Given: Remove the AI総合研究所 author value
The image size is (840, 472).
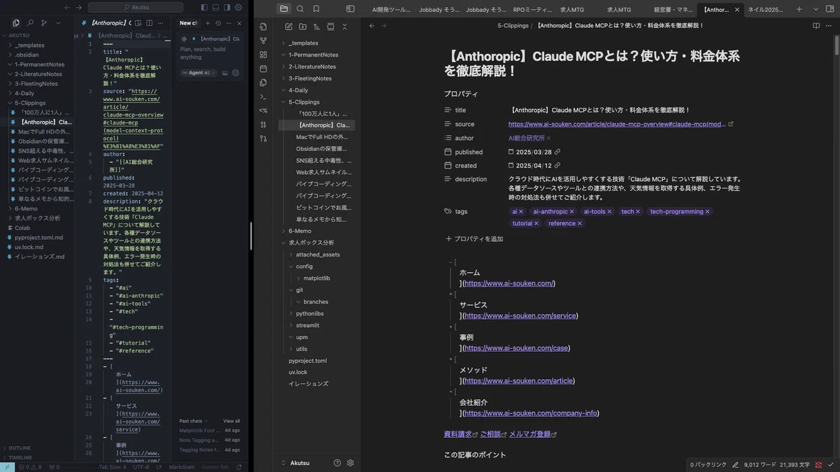Looking at the screenshot, I should (549, 138).
